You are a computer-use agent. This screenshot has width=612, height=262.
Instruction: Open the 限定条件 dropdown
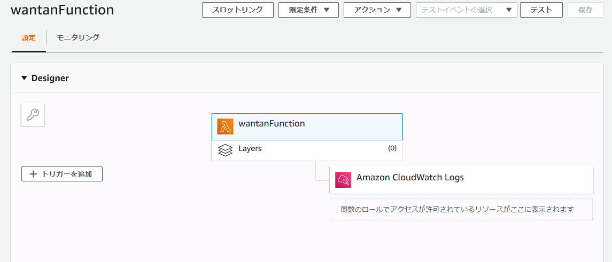coord(308,10)
